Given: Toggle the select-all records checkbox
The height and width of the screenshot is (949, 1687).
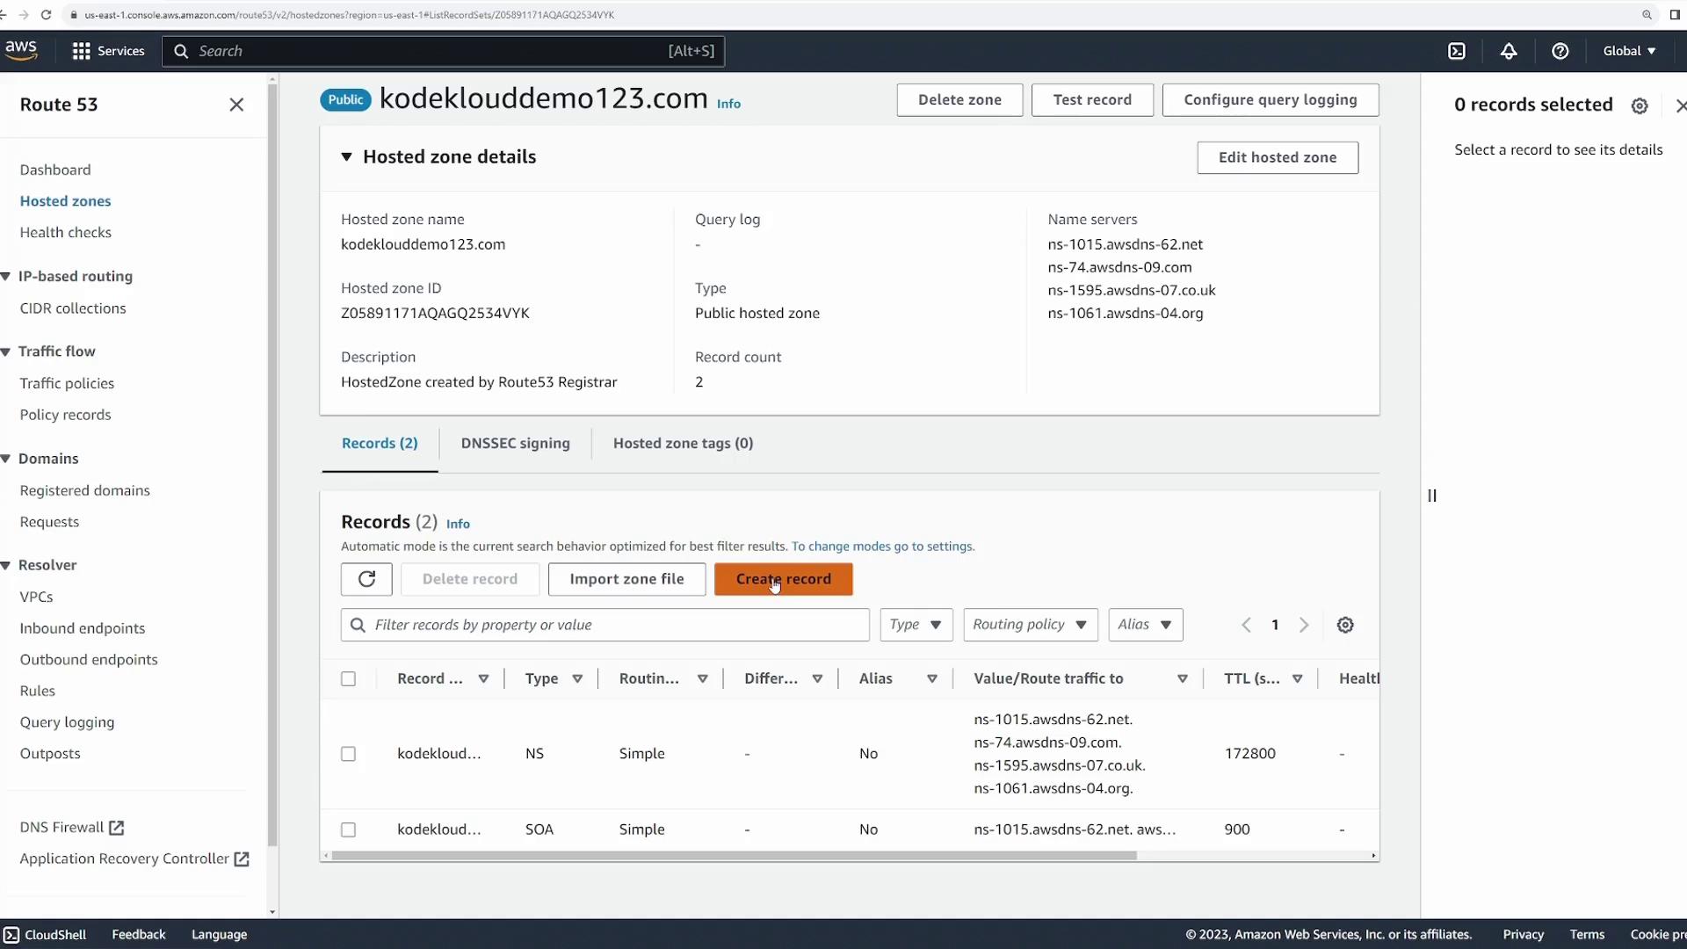Looking at the screenshot, I should tap(349, 678).
